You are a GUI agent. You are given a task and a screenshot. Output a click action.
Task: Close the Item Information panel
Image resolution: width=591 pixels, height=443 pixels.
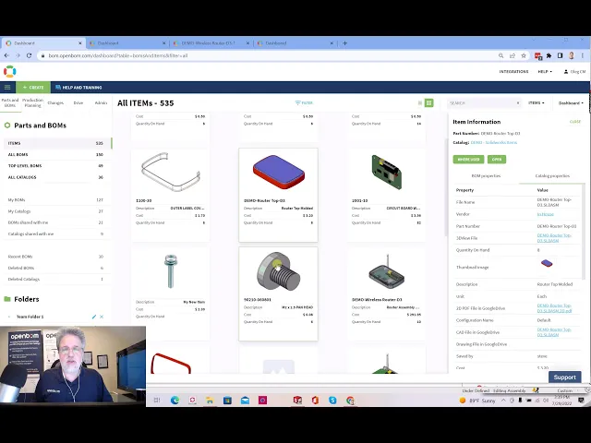click(x=574, y=122)
